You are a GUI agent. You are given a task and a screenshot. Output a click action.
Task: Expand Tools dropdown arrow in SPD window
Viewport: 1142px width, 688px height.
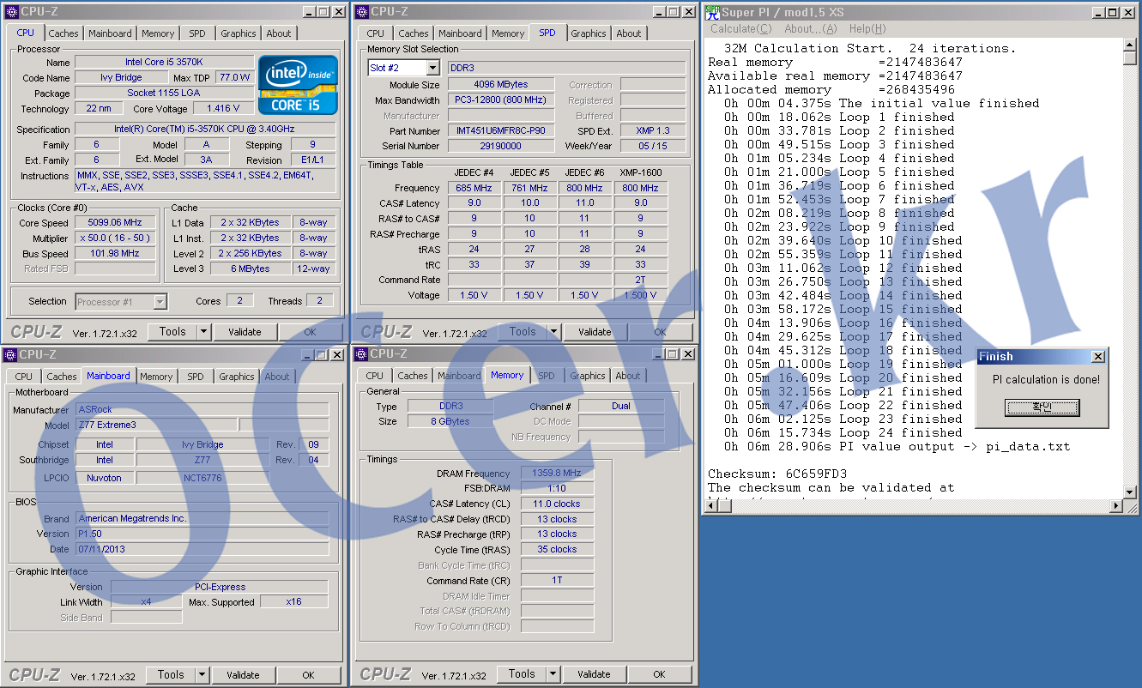click(x=553, y=331)
